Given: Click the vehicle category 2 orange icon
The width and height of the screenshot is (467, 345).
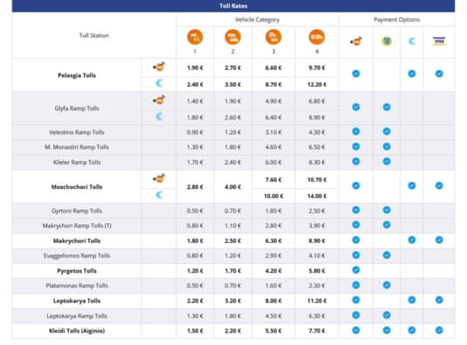Looking at the screenshot, I should coord(232,37).
